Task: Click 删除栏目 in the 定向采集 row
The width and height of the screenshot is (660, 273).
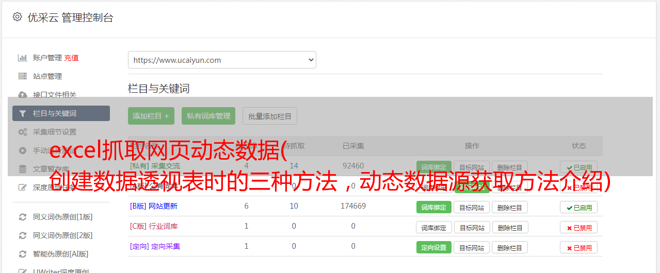Action: pos(510,247)
